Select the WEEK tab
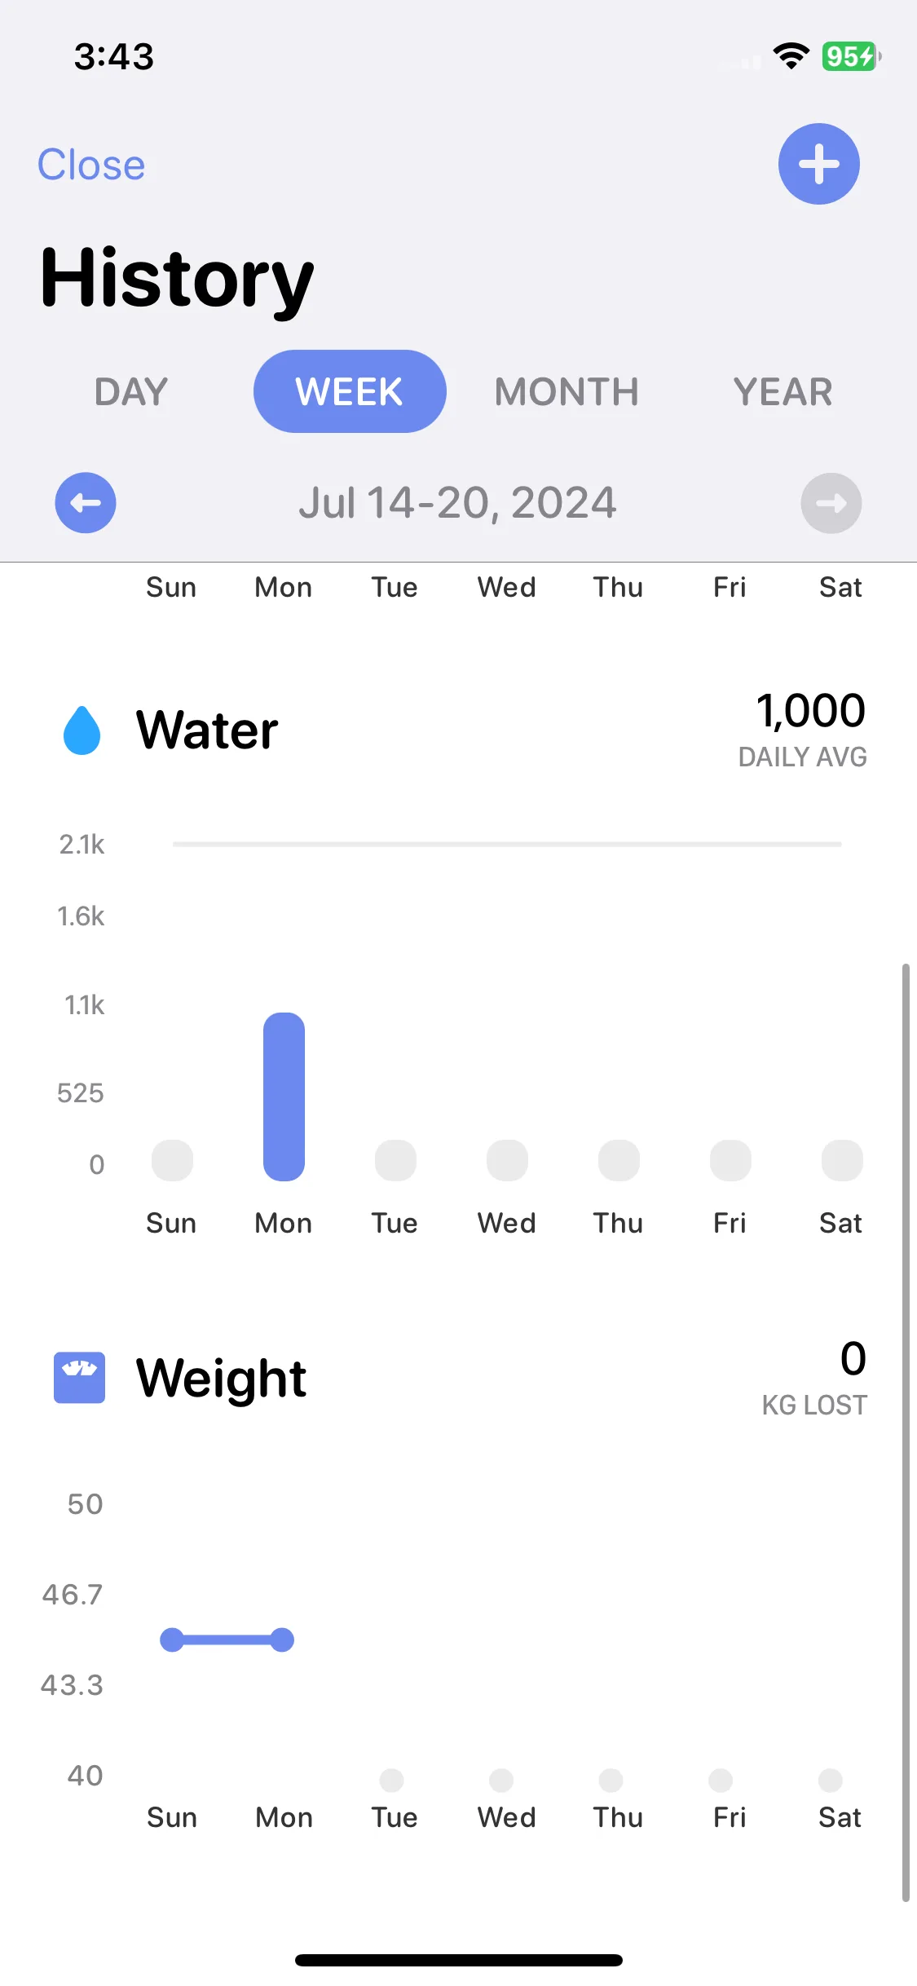 (350, 391)
